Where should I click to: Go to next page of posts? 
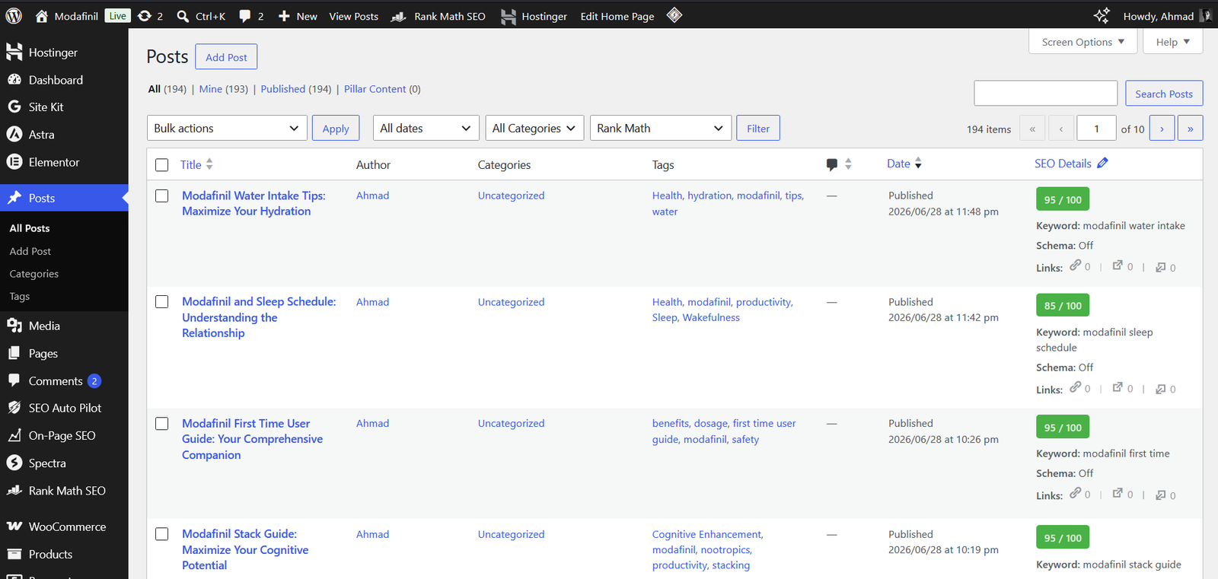[1162, 129]
